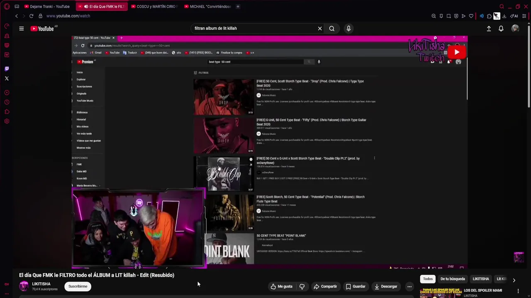Open YouTube guide hamburger menu
The width and height of the screenshot is (531, 298).
tap(21, 29)
